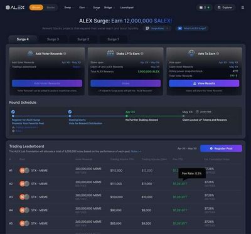Click the info icon beside Add Voter Rewards
Image resolution: width=251 pixels, height=234 pixels.
click(x=65, y=54)
